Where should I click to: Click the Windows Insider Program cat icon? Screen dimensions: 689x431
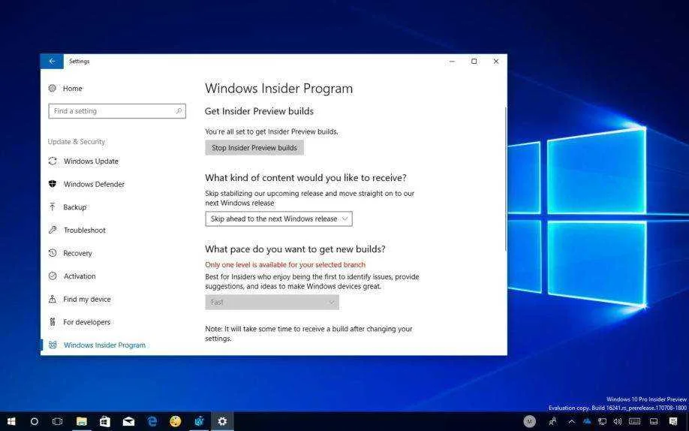point(53,345)
